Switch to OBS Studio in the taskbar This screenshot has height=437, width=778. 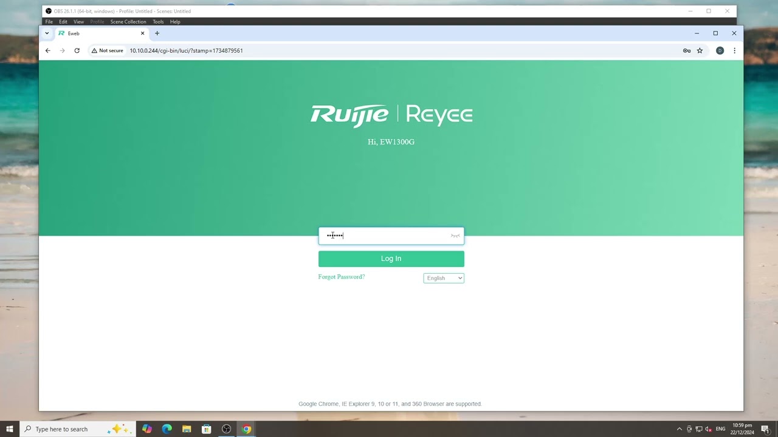pos(227,429)
